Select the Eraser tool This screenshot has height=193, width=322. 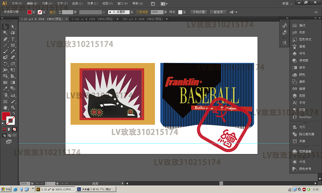(x=13, y=58)
